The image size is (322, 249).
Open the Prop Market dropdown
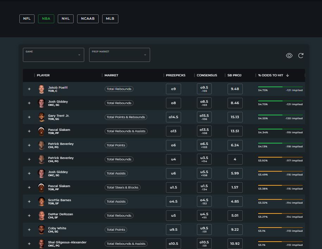coord(119,55)
